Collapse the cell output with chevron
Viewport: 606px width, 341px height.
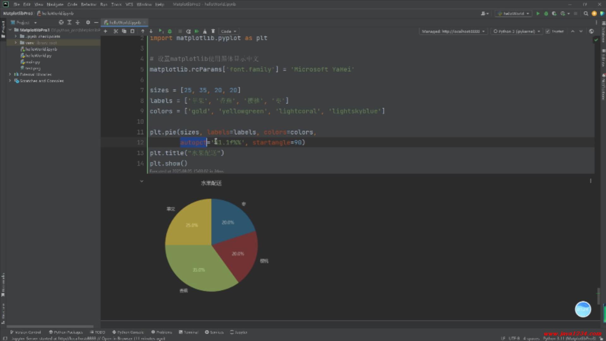142,181
